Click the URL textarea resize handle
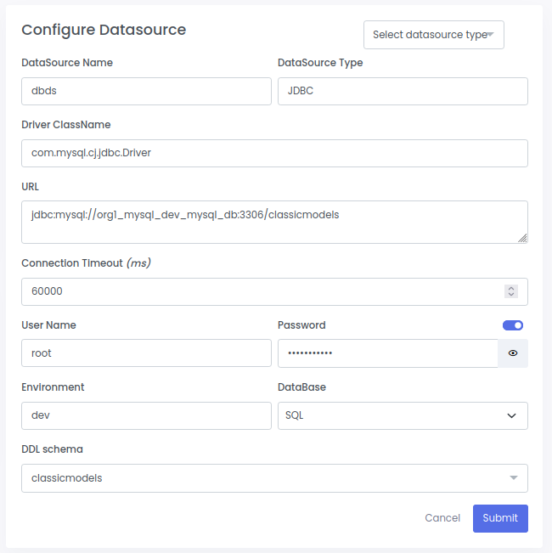Screen dimensions: 552x553 point(522,238)
